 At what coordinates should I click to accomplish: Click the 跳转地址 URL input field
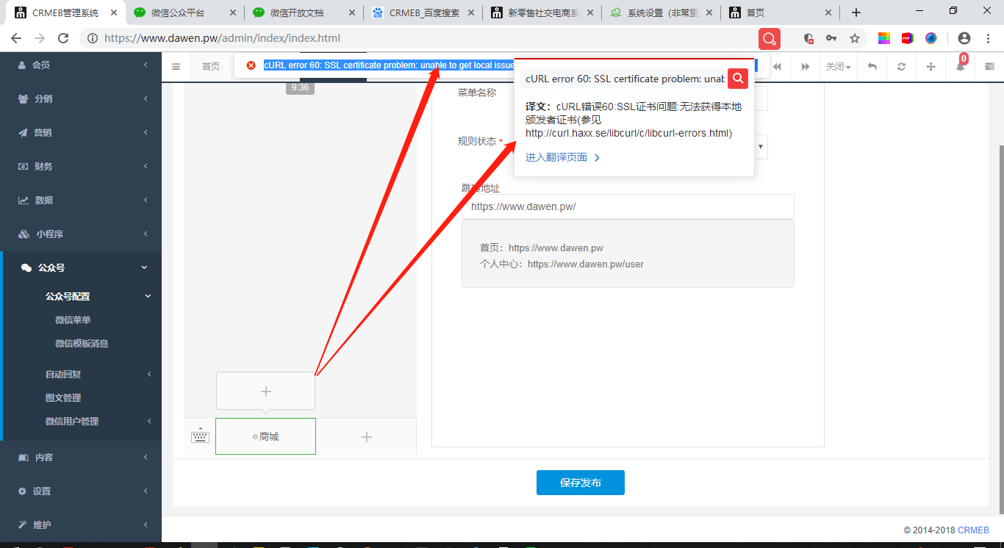[628, 206]
